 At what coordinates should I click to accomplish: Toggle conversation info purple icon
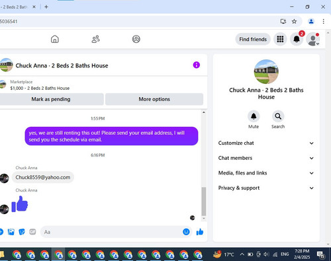point(197,65)
